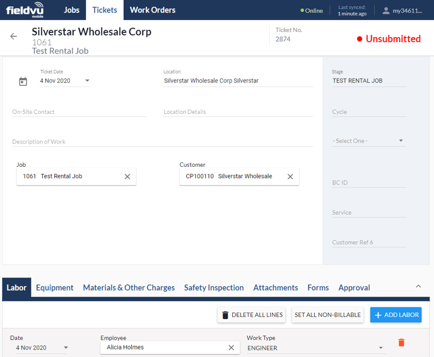Click SET ALL NON-BILLABLE button

pyautogui.click(x=327, y=315)
